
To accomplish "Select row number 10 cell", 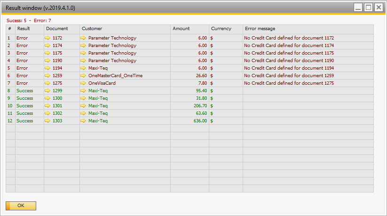I will [x=11, y=106].
